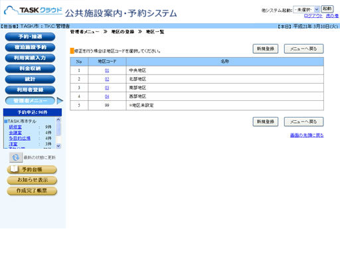Click the reservation list scrollbar thumb
Viewport: 340px width, 255px height.
(x=58, y=128)
